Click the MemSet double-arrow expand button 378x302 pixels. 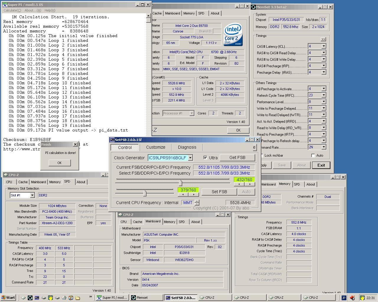click(x=323, y=39)
